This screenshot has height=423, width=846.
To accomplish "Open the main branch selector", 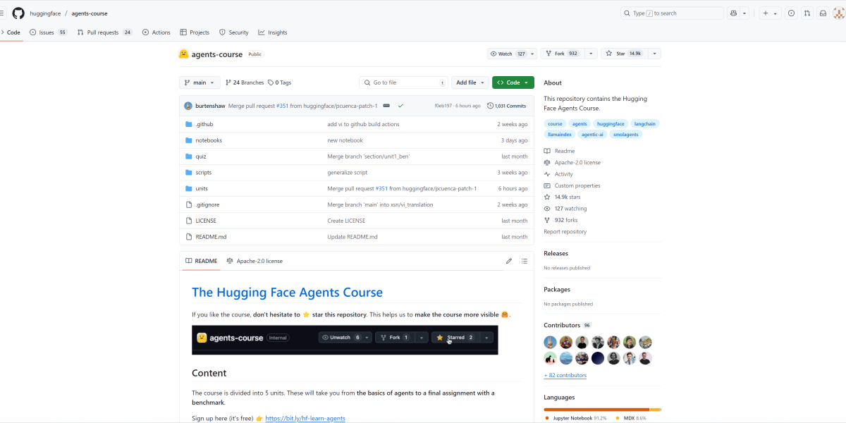I will (200, 82).
